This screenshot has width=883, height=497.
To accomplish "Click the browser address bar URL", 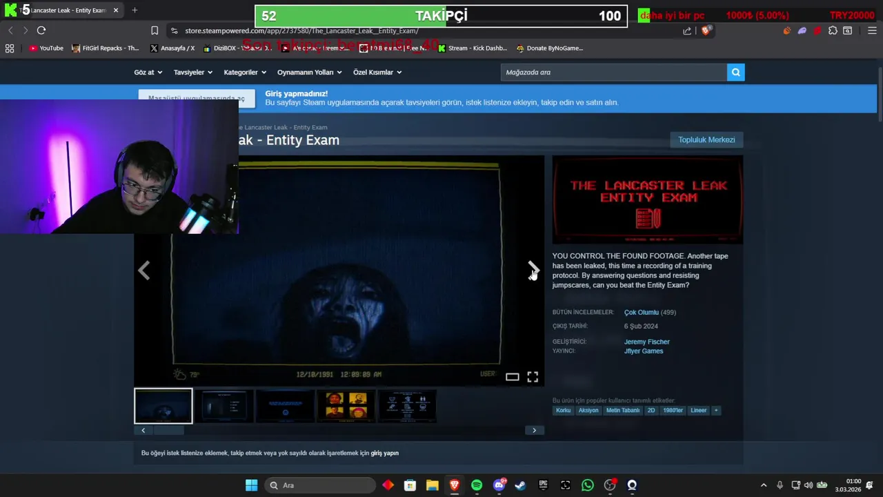I will coord(301,30).
